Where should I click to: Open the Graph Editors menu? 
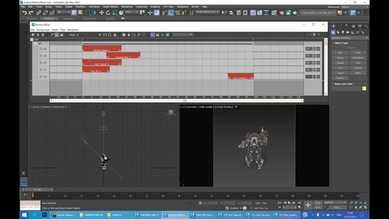[111, 7]
